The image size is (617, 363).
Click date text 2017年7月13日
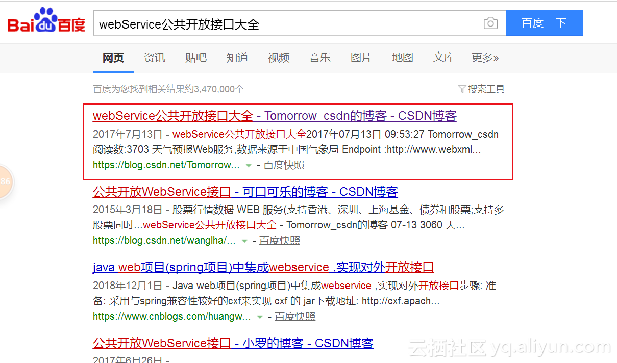pyautogui.click(x=128, y=135)
